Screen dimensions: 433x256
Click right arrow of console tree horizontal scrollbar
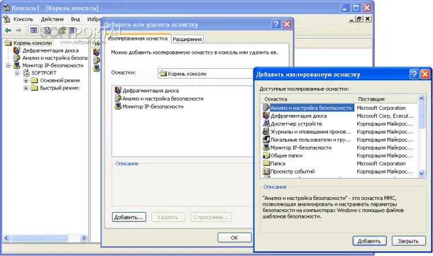pos(84,238)
